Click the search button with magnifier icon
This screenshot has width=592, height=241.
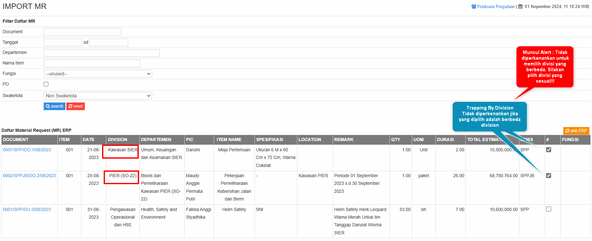(55, 106)
